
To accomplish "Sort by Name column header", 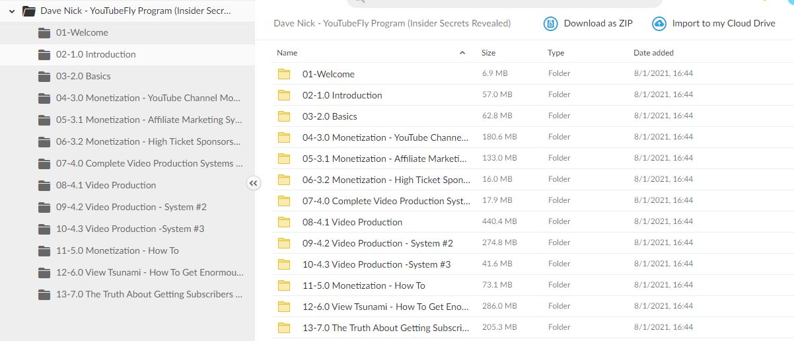I will 287,53.
